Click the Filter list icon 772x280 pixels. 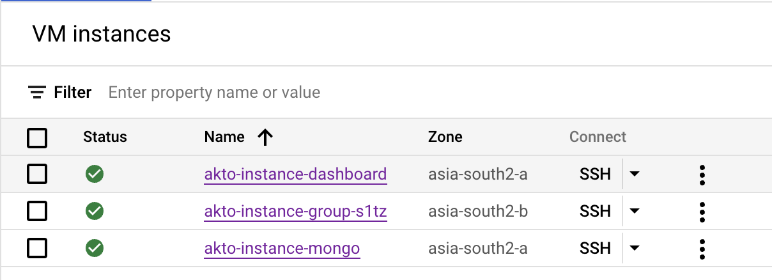point(38,93)
